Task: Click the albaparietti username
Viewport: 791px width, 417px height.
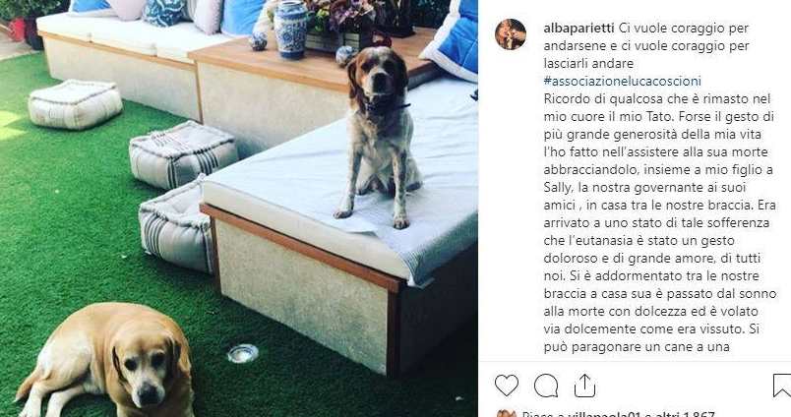Action: (577, 29)
